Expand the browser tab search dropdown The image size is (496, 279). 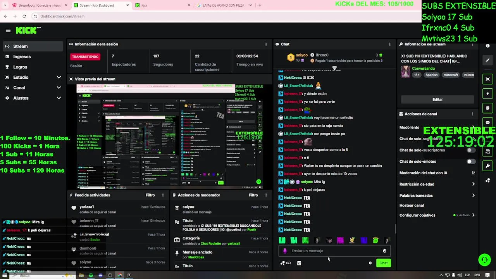pyautogui.click(x=5, y=5)
